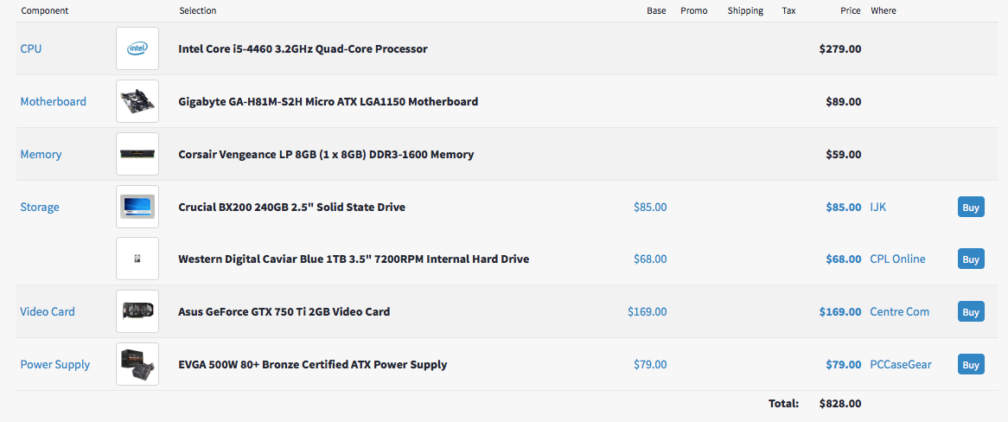Open Corsair Vengeance LP 8GB memory details
1008x422 pixels.
pos(326,155)
